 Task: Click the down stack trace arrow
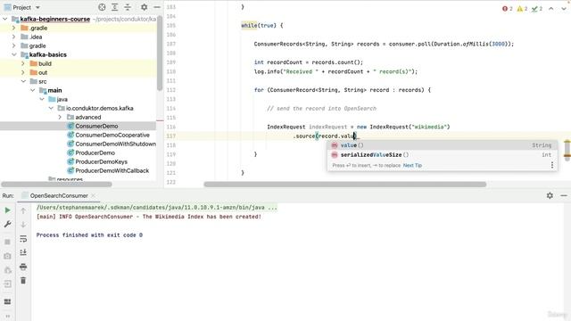pyautogui.click(x=23, y=225)
